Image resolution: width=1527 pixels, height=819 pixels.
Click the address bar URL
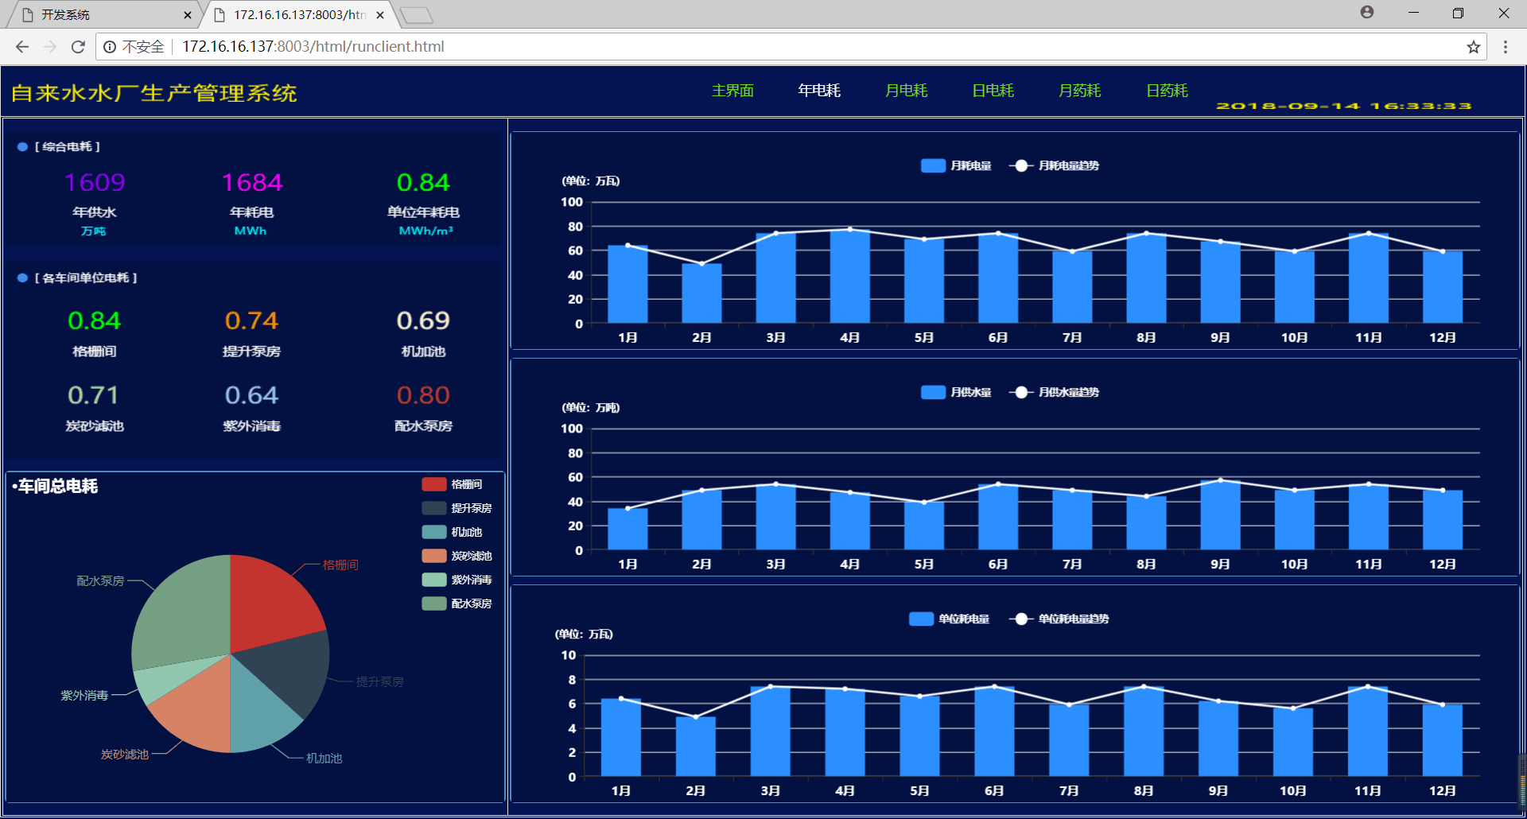point(313,47)
